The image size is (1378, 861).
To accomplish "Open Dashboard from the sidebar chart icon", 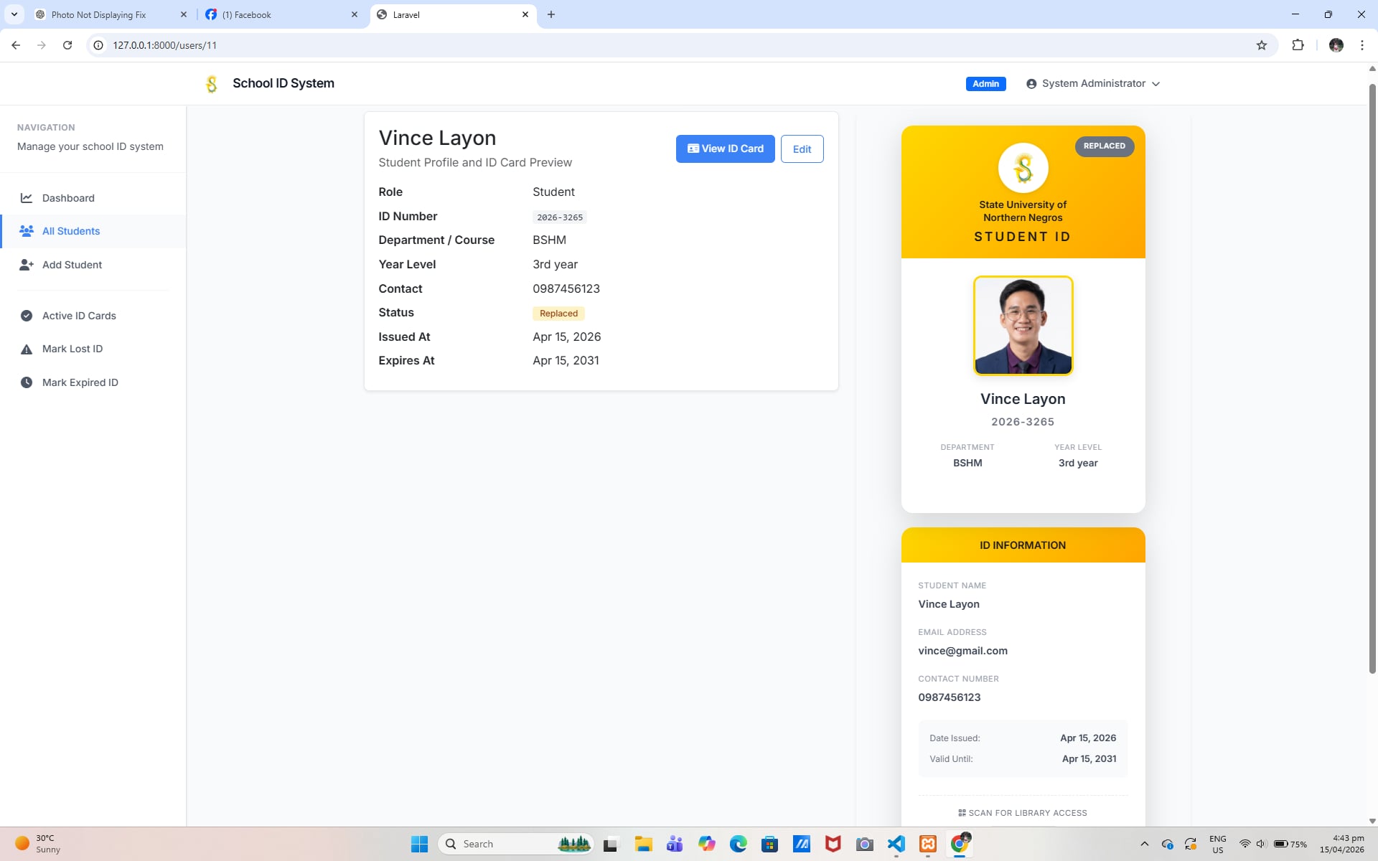I will tap(27, 198).
